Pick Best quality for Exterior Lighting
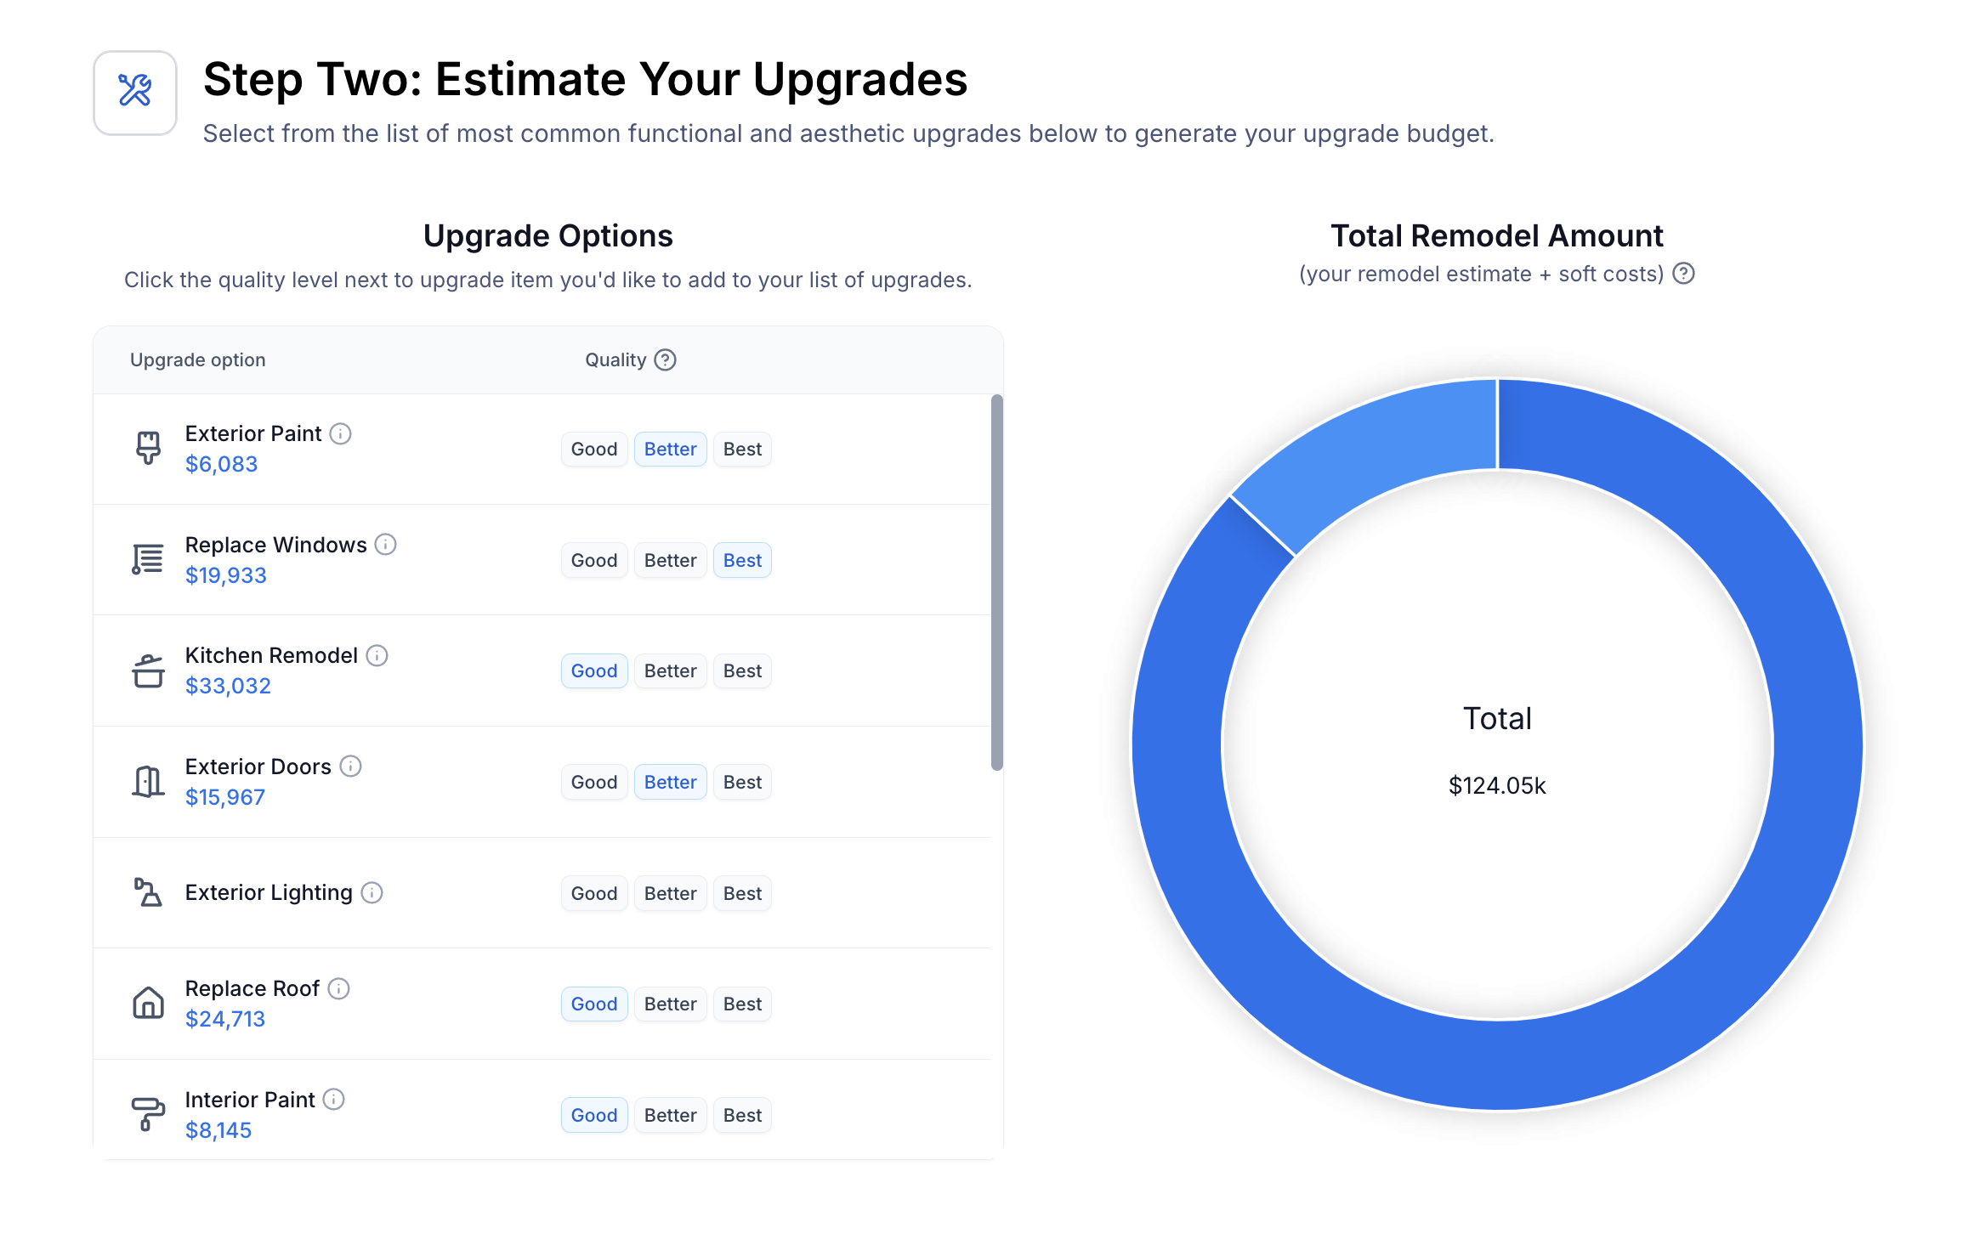The image size is (1974, 1256). point(742,894)
